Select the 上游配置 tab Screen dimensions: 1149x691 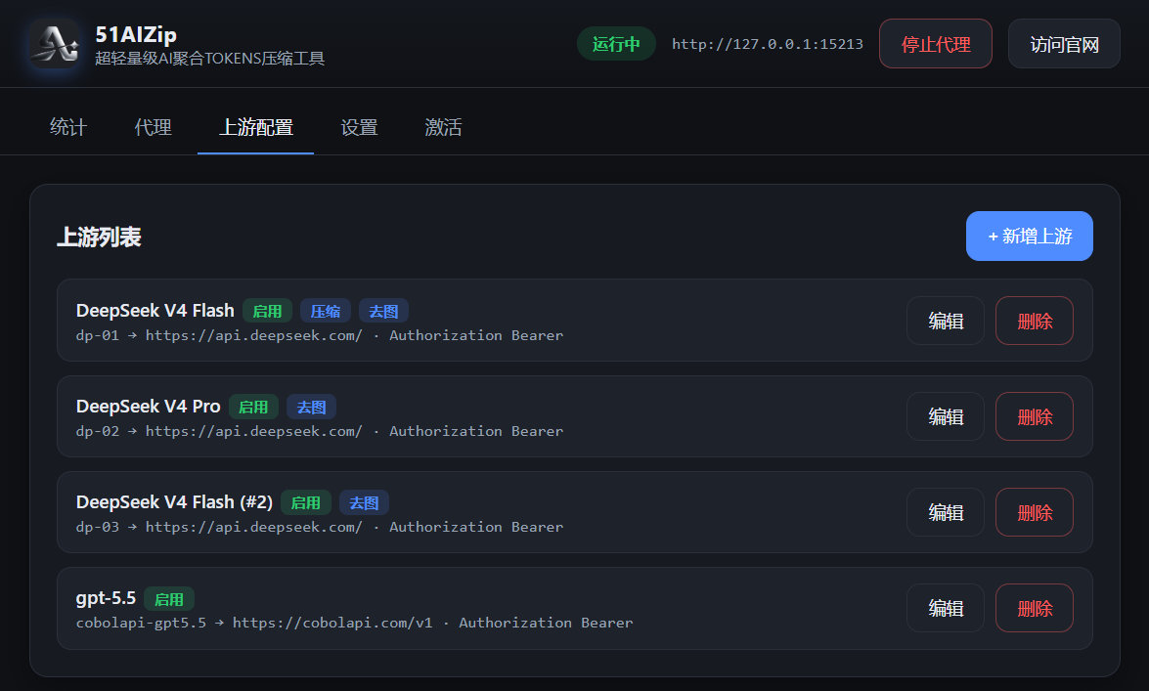[256, 127]
